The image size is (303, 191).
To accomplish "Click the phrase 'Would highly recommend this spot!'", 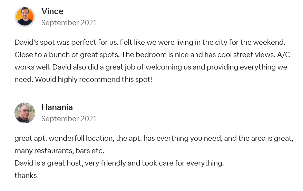I will click(94, 79).
